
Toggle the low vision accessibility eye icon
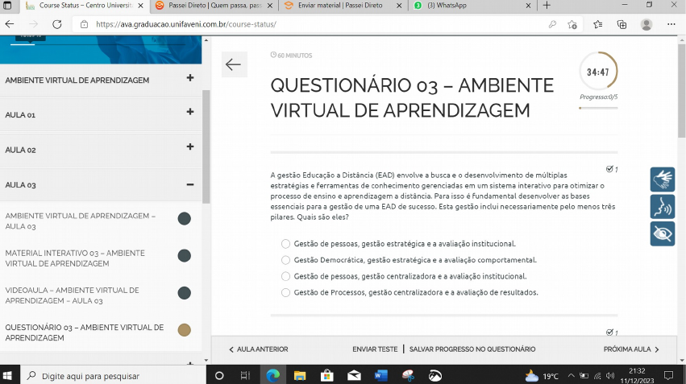pyautogui.click(x=662, y=233)
